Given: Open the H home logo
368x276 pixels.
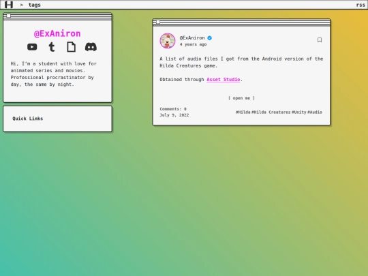Looking at the screenshot, I should pyautogui.click(x=9, y=5).
